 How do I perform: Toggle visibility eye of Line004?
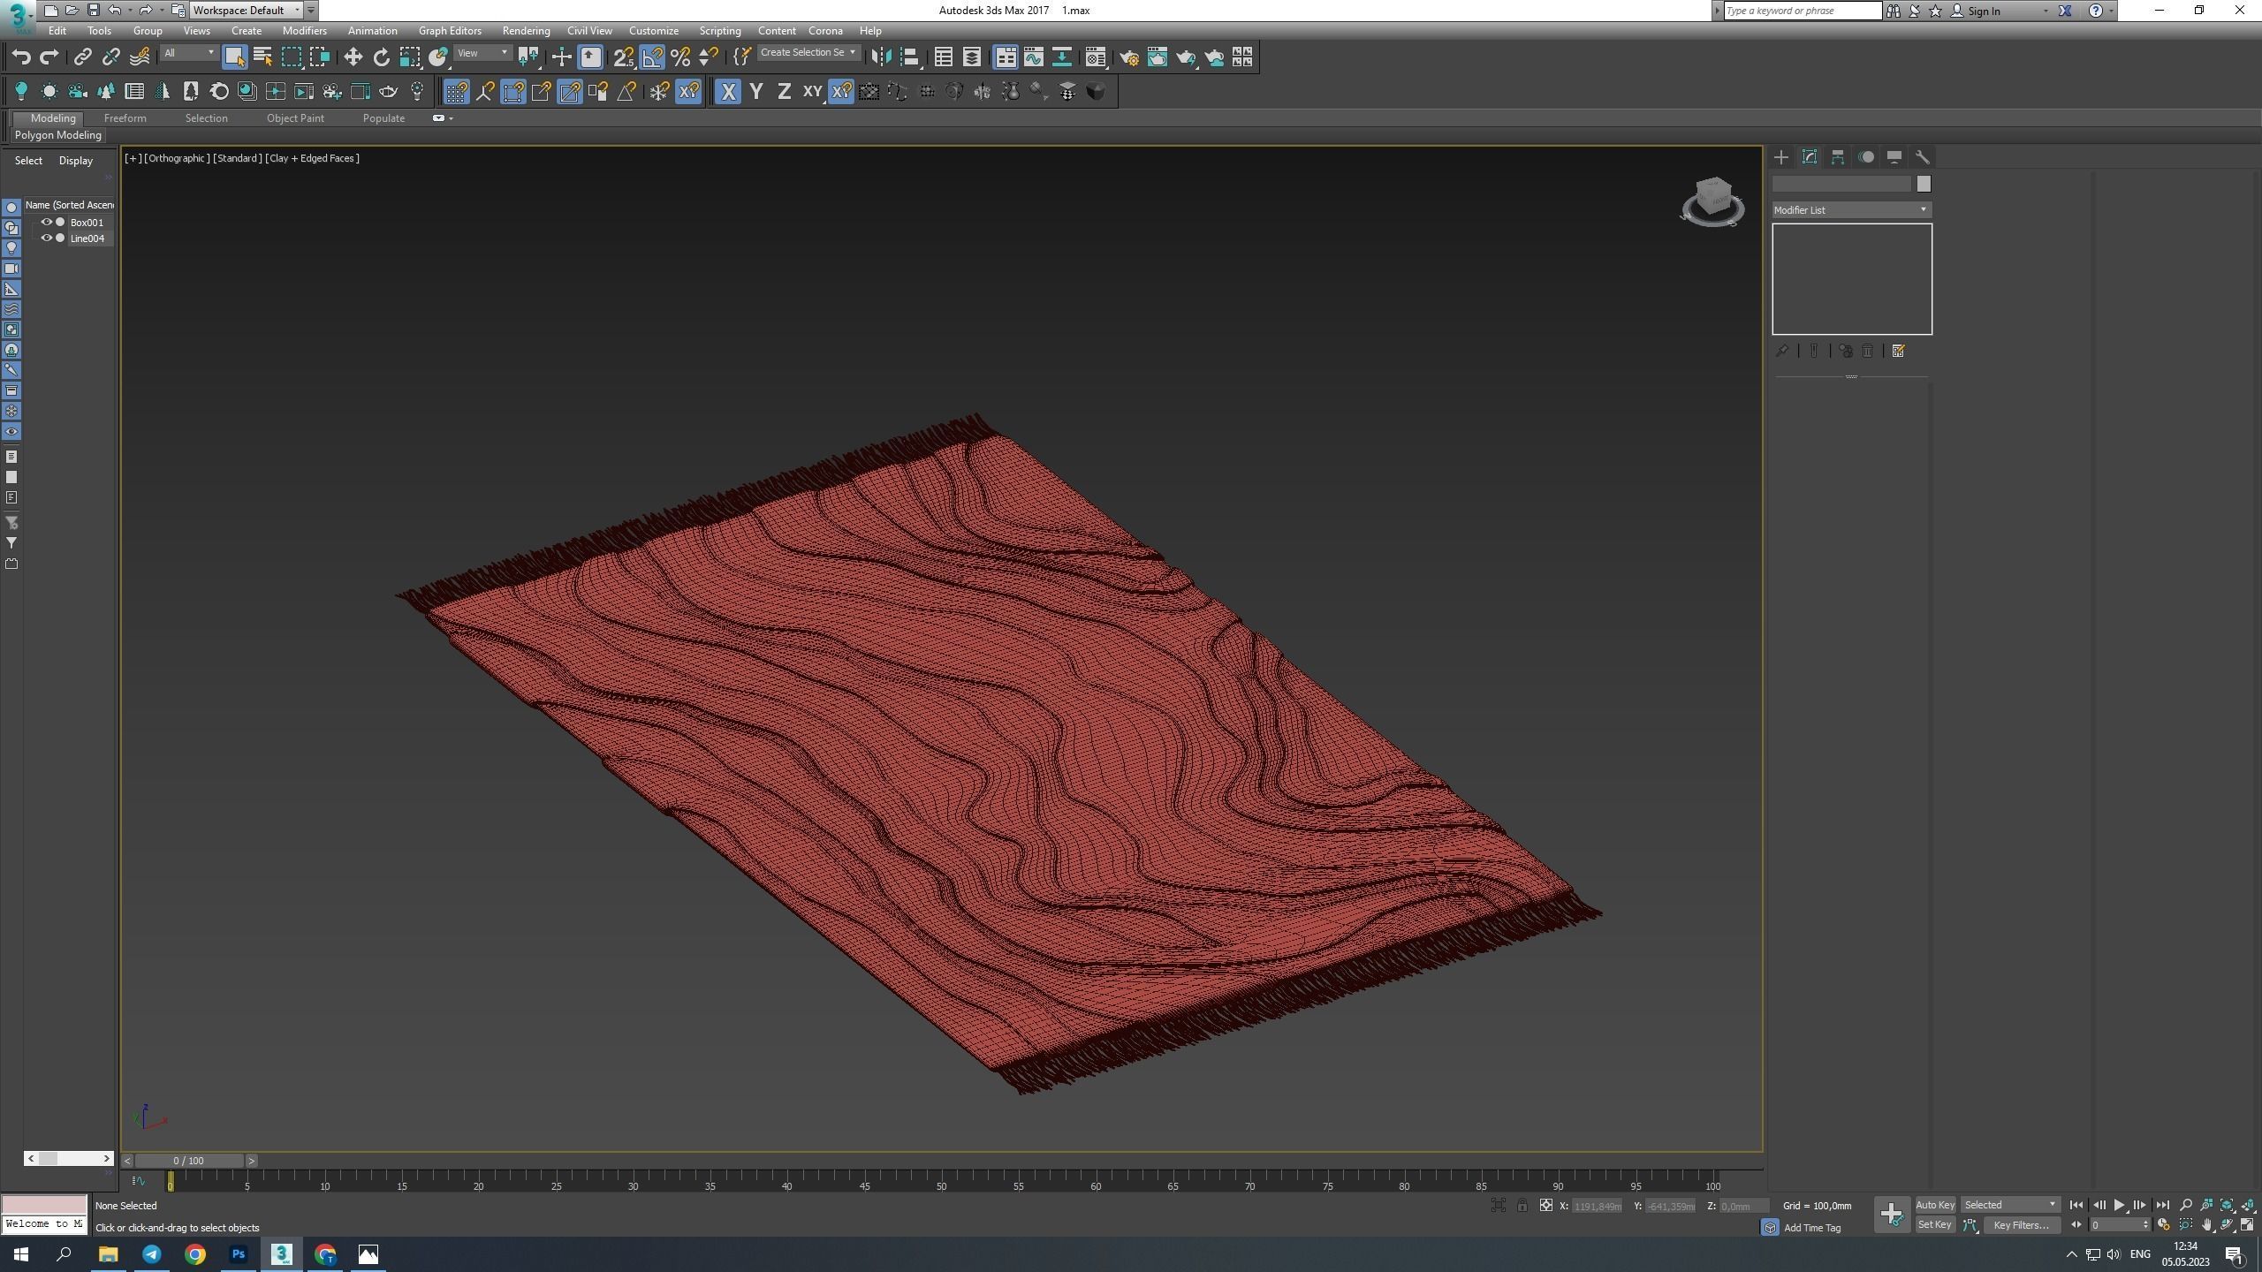46,238
